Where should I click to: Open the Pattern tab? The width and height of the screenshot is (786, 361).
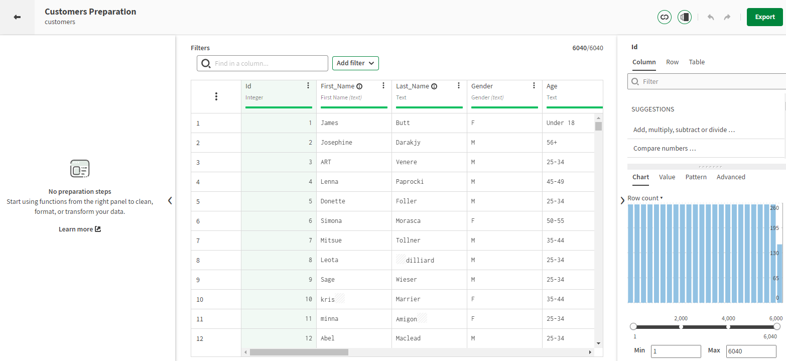click(x=696, y=177)
